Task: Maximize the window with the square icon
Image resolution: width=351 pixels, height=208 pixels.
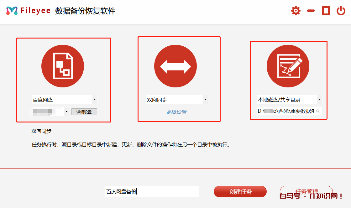Action: 326,11
